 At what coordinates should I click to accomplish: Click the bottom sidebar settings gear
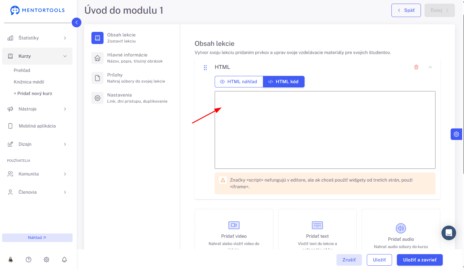click(46, 260)
